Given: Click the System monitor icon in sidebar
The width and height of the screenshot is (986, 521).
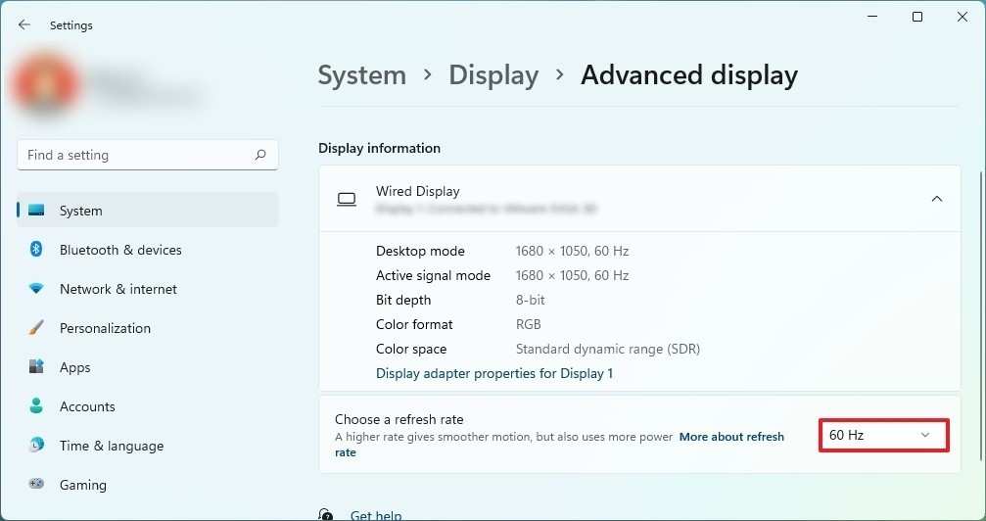Looking at the screenshot, I should click(36, 211).
